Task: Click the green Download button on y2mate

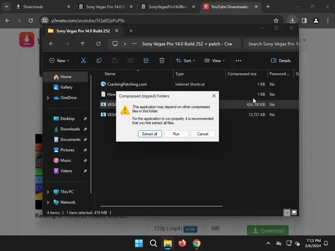Action: click(268, 230)
